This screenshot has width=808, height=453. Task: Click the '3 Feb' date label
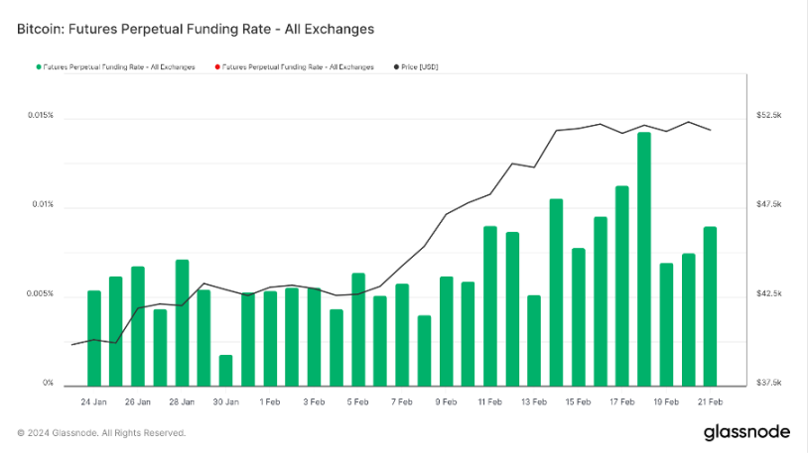pos(314,402)
